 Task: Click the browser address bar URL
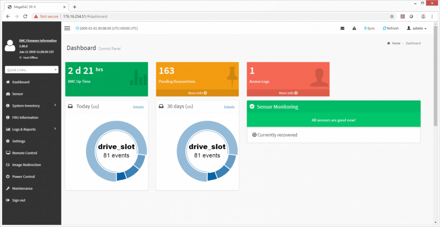coord(85,17)
